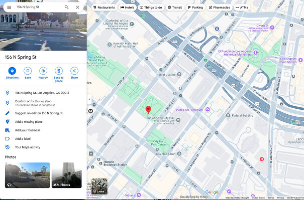Viewport: 304px width, 200px height.
Task: Collapse the side panel arrow
Action: [x=89, y=99]
